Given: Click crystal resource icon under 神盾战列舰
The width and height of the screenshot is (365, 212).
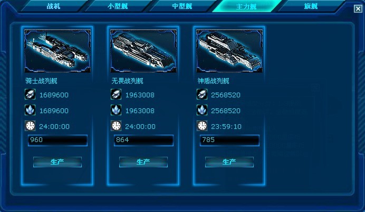Looking at the screenshot, I should click(202, 110).
